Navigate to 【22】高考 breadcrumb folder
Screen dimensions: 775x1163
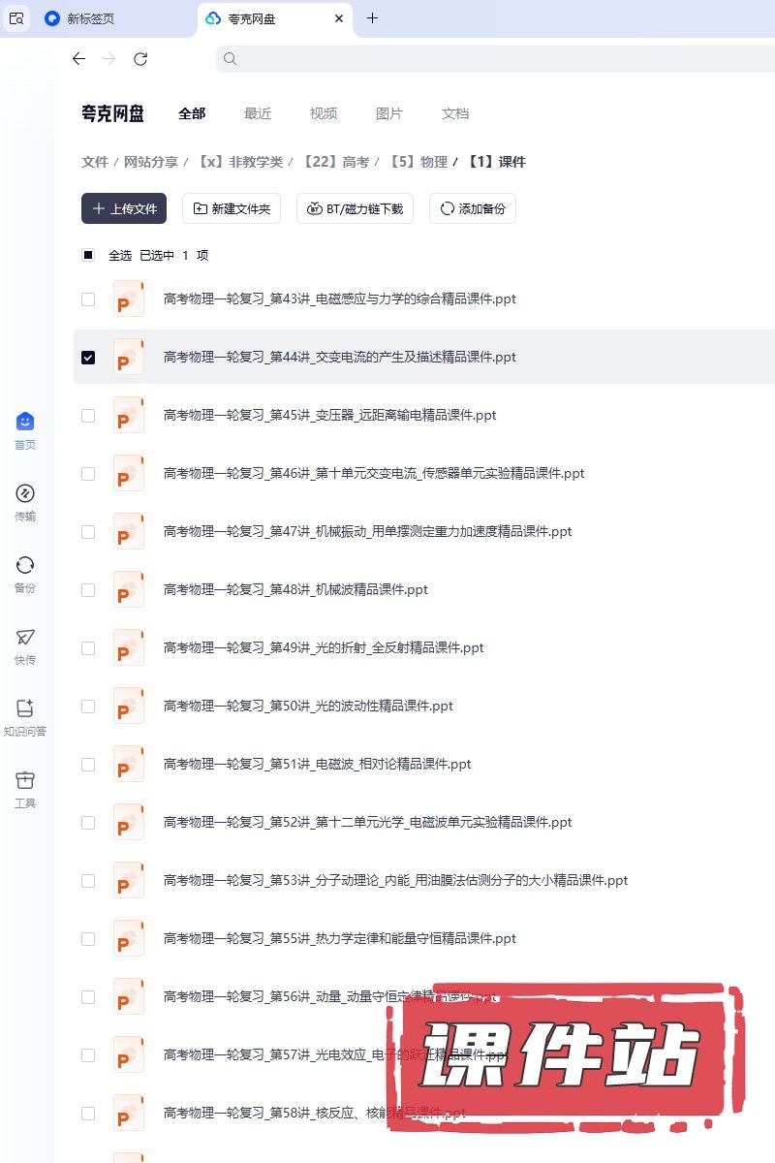(336, 162)
